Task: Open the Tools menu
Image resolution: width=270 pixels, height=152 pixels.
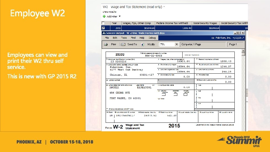Action: tap(124, 38)
